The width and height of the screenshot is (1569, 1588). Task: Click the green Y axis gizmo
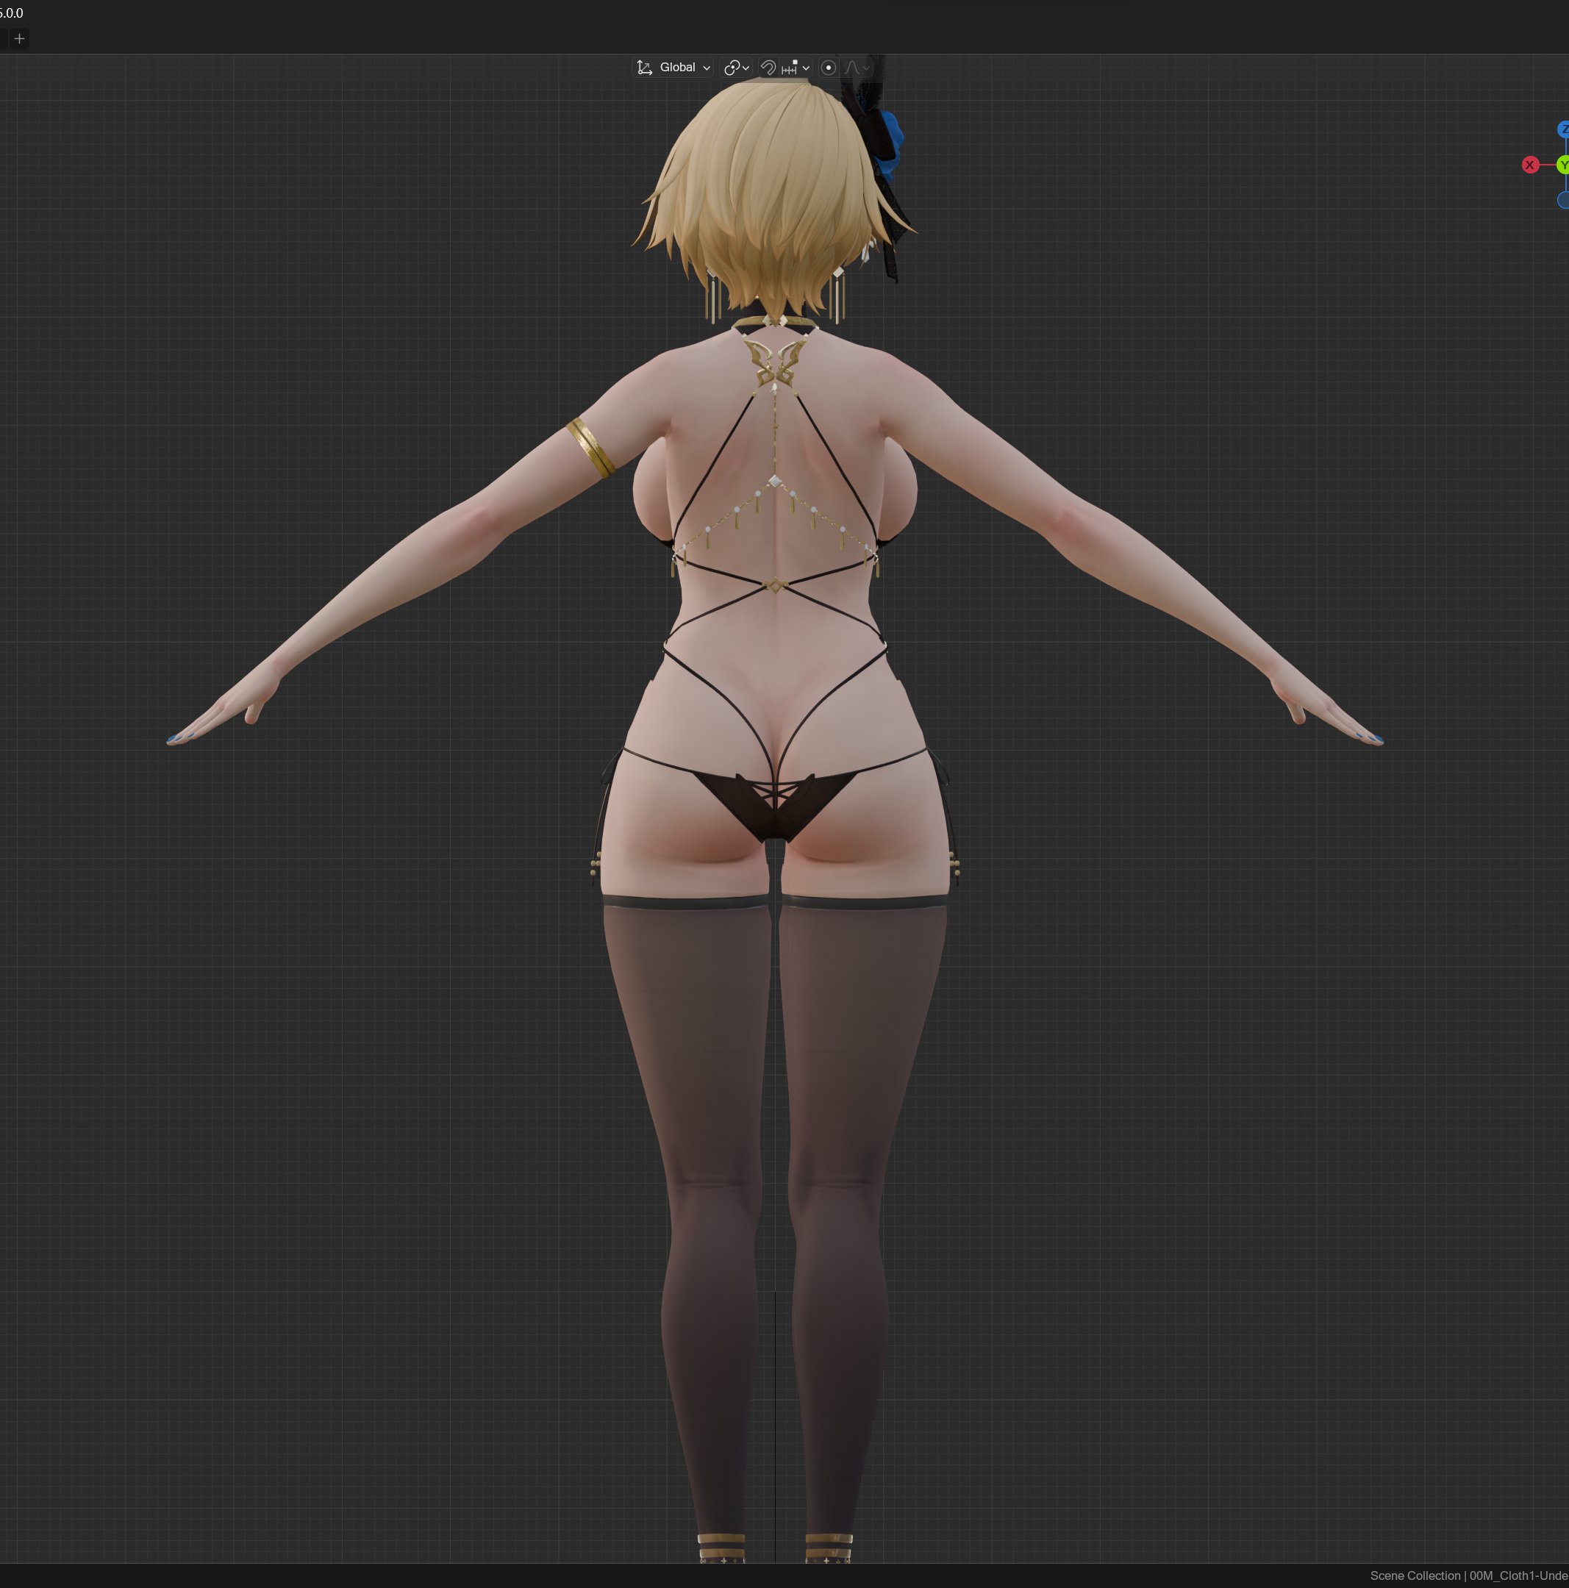pos(1562,165)
